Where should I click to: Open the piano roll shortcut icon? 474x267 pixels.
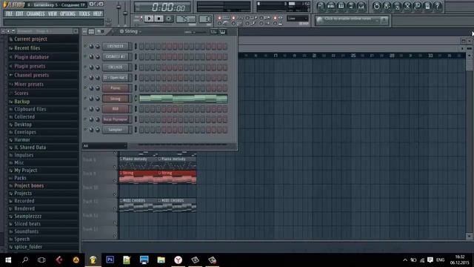341,6
